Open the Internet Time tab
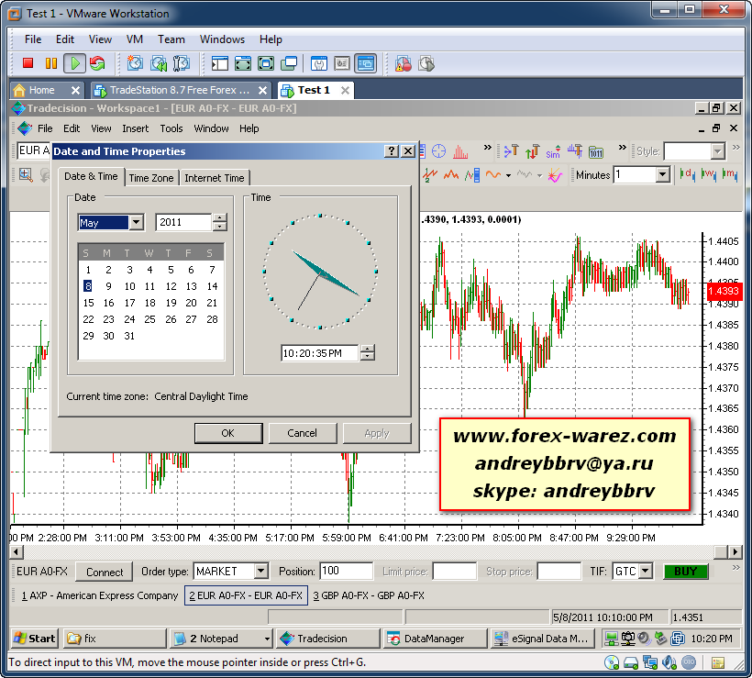752x678 pixels. click(x=214, y=178)
